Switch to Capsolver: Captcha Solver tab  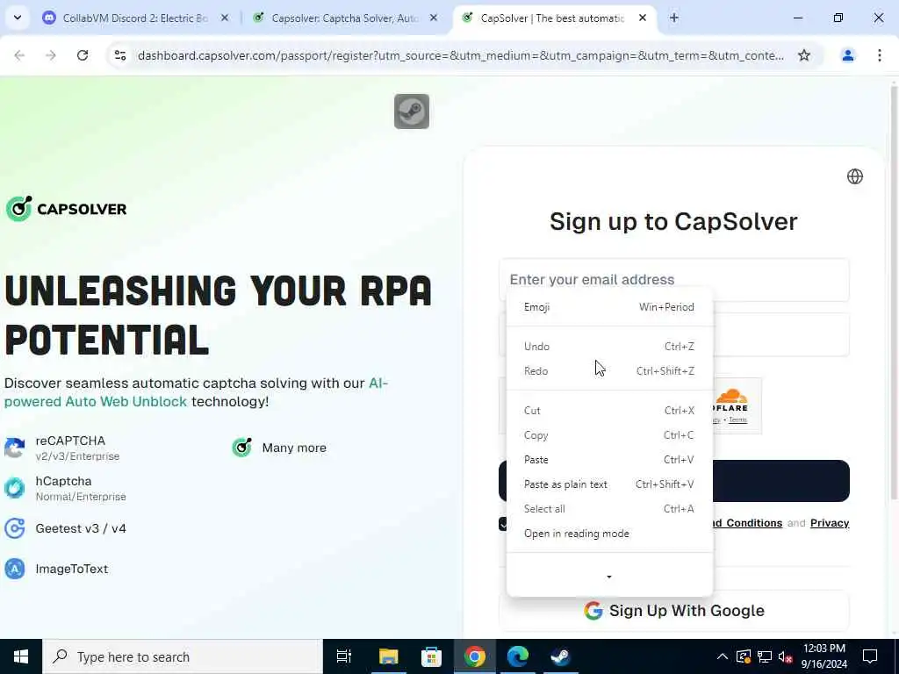pos(344,18)
